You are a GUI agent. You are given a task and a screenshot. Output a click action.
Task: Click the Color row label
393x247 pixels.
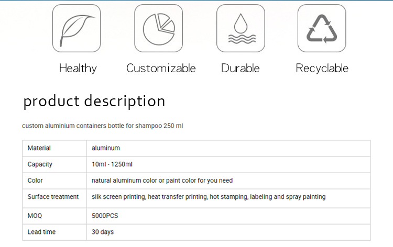click(35, 181)
